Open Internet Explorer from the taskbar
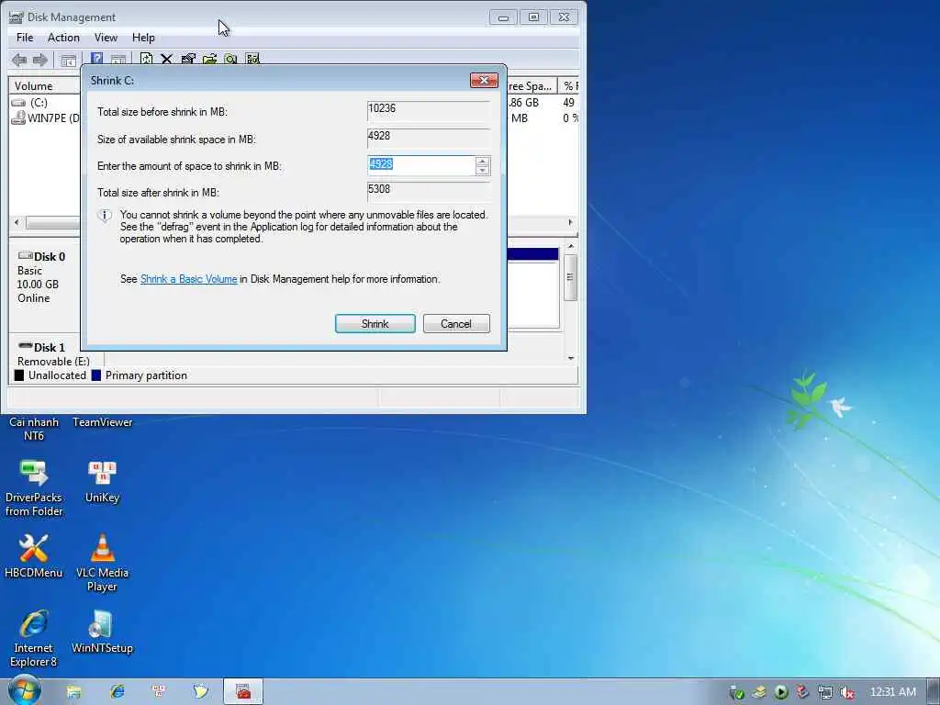This screenshot has width=940, height=705. (117, 692)
